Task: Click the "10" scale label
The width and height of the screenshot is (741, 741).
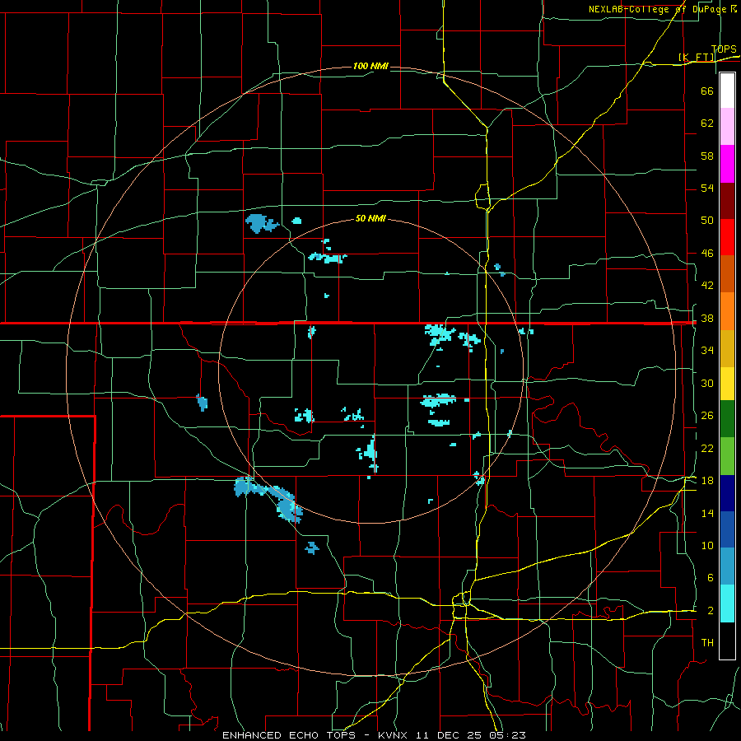Action: tap(707, 546)
